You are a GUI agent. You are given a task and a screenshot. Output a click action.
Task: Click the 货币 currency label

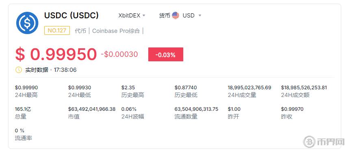pyautogui.click(x=165, y=15)
